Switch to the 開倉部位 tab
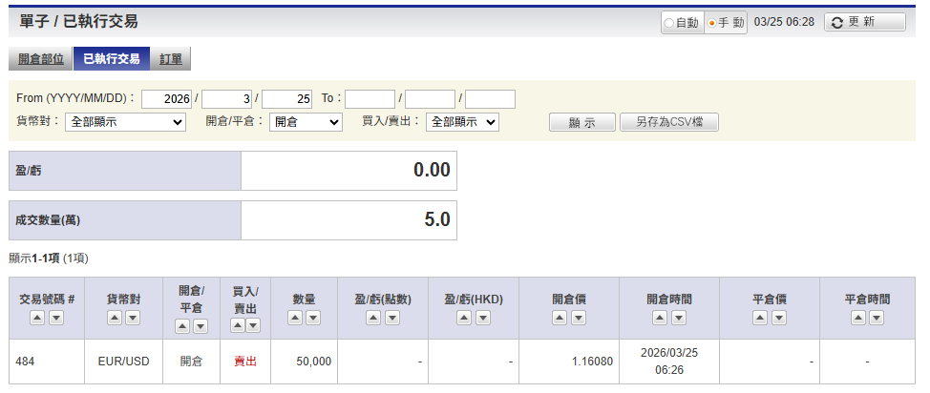 pyautogui.click(x=40, y=59)
